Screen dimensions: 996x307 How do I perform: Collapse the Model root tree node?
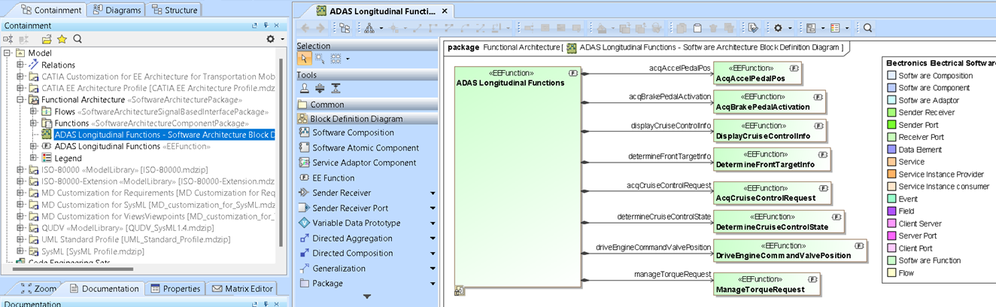[x=8, y=53]
